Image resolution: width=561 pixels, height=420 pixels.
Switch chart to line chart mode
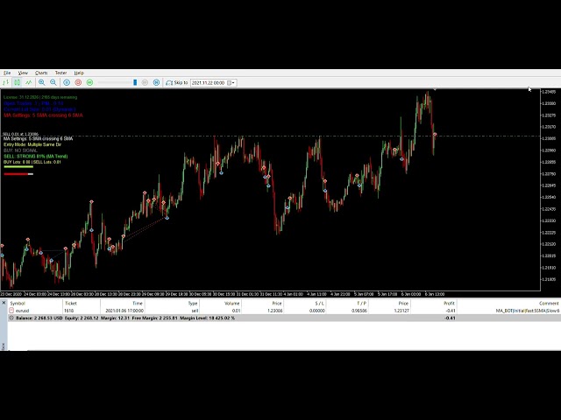point(28,82)
